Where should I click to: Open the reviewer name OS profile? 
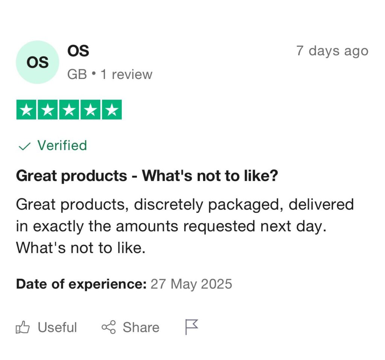click(x=78, y=51)
